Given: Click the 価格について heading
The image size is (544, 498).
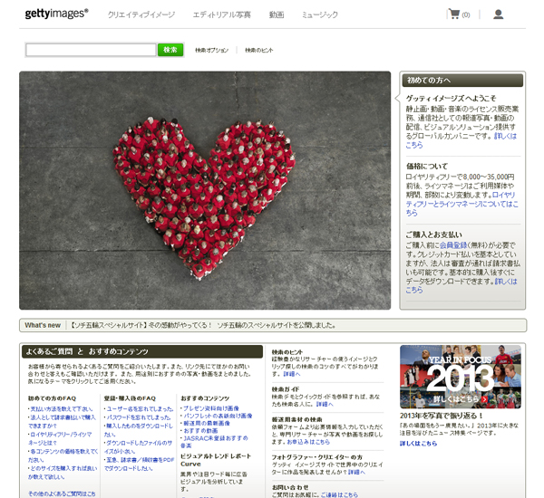Looking at the screenshot, I should tap(427, 166).
